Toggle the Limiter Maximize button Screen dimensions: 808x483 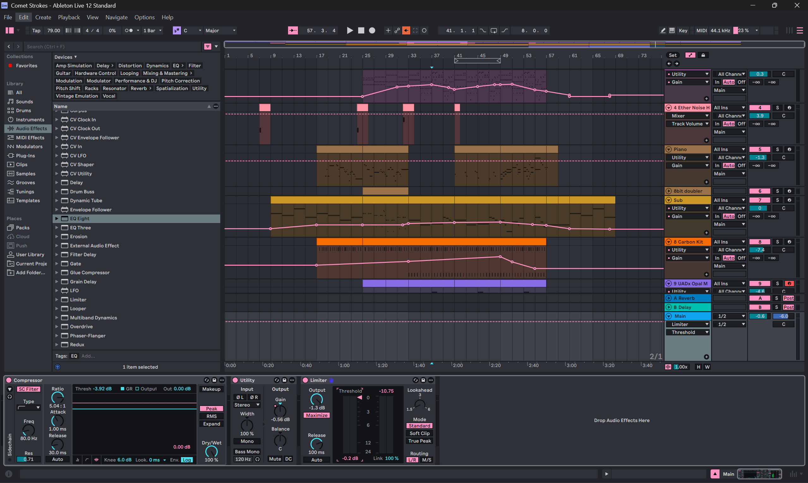point(317,415)
